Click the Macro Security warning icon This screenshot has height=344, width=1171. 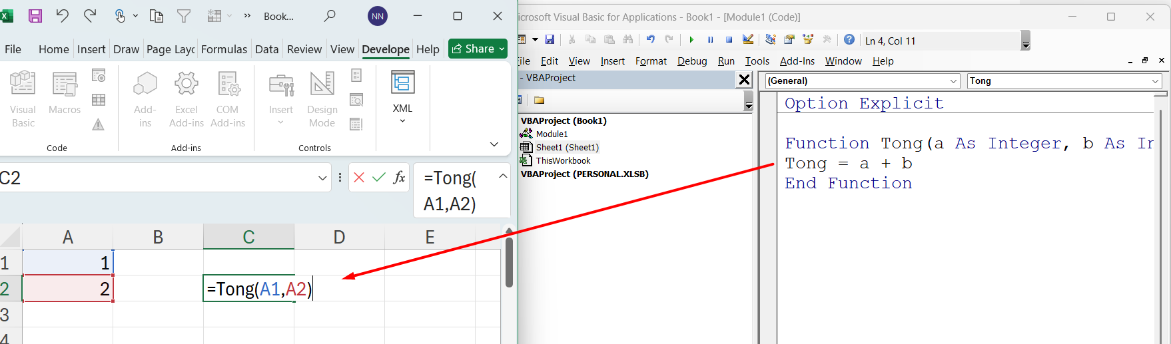pos(99,124)
